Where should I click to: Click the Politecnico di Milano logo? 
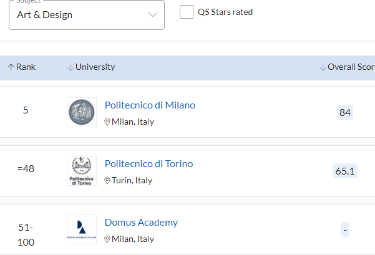[82, 112]
